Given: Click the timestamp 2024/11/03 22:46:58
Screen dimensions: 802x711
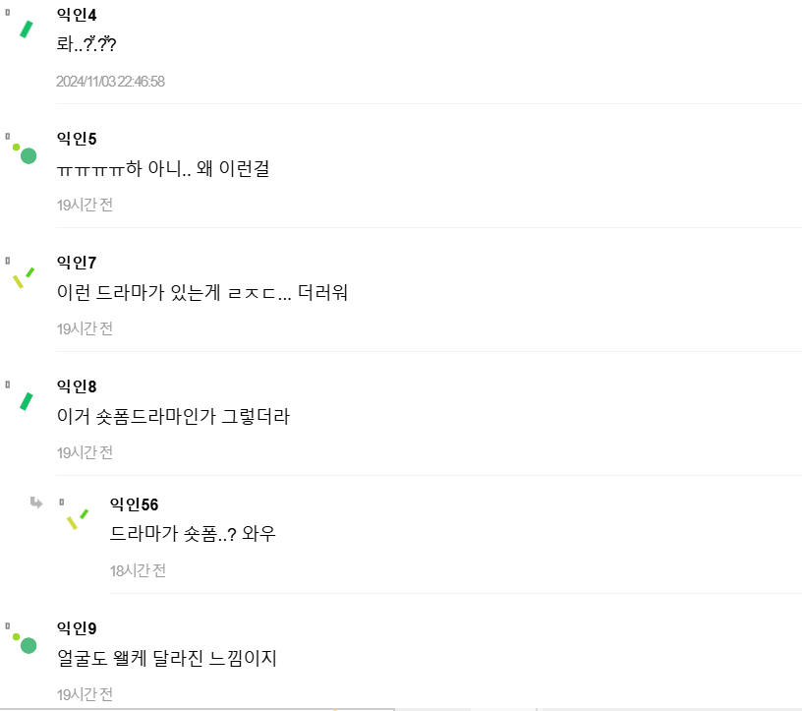Looking at the screenshot, I should (x=111, y=81).
